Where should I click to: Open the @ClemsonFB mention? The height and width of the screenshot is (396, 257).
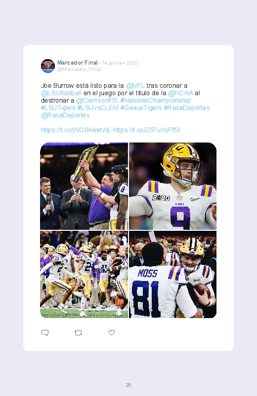[96, 100]
